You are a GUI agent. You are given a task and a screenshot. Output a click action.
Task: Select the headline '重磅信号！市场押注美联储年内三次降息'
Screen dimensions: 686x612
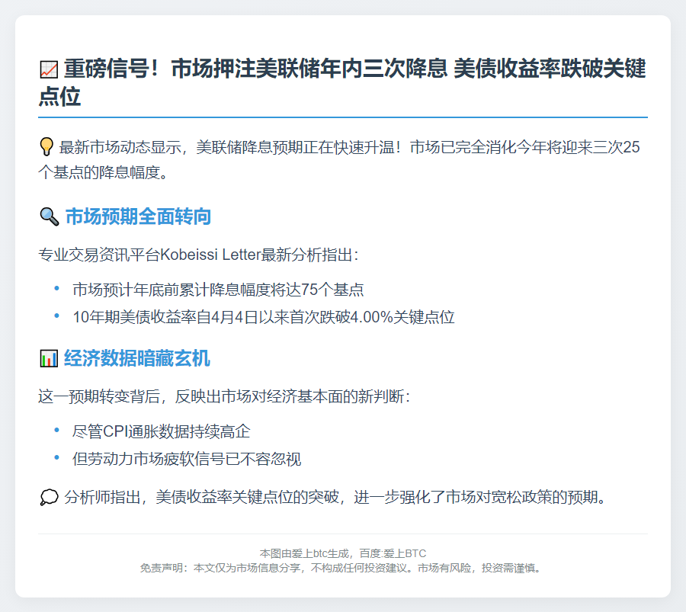click(256, 69)
